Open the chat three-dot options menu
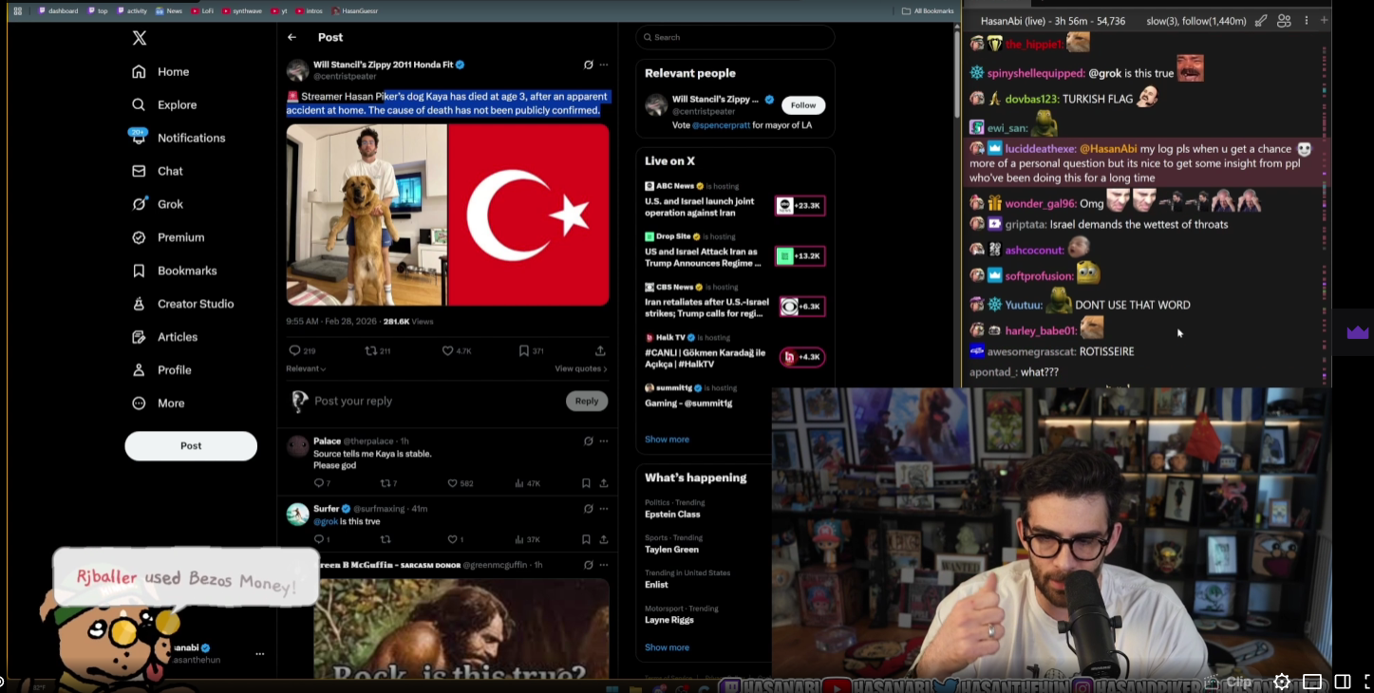Screen dimensions: 1374x693 pyautogui.click(x=1307, y=21)
